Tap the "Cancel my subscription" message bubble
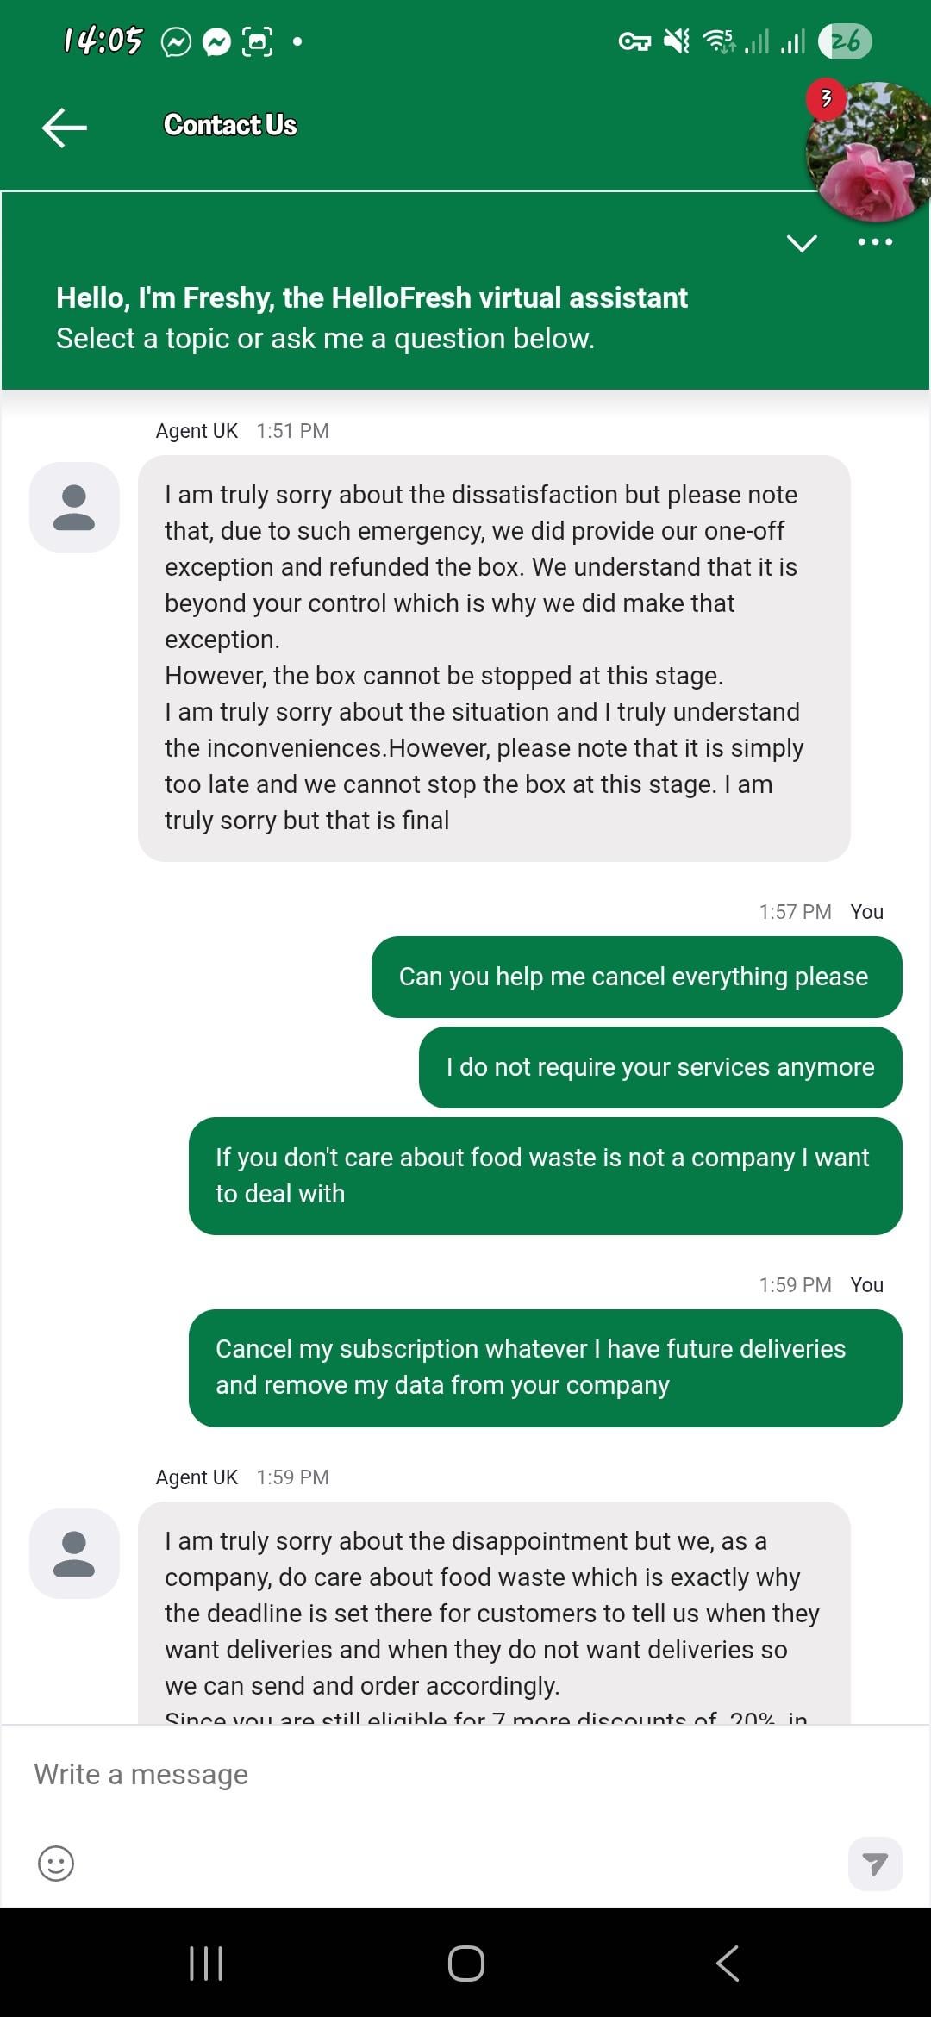Image resolution: width=931 pixels, height=2017 pixels. 545,1367
